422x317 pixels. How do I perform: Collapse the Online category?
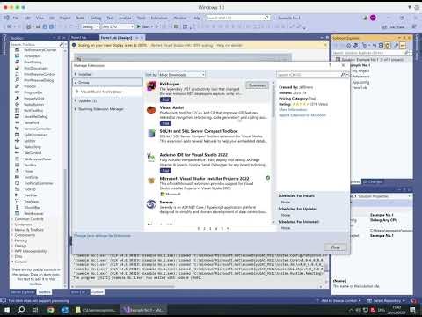tap(76, 83)
